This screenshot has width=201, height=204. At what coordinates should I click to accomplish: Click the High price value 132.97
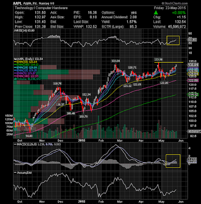pos(40,17)
